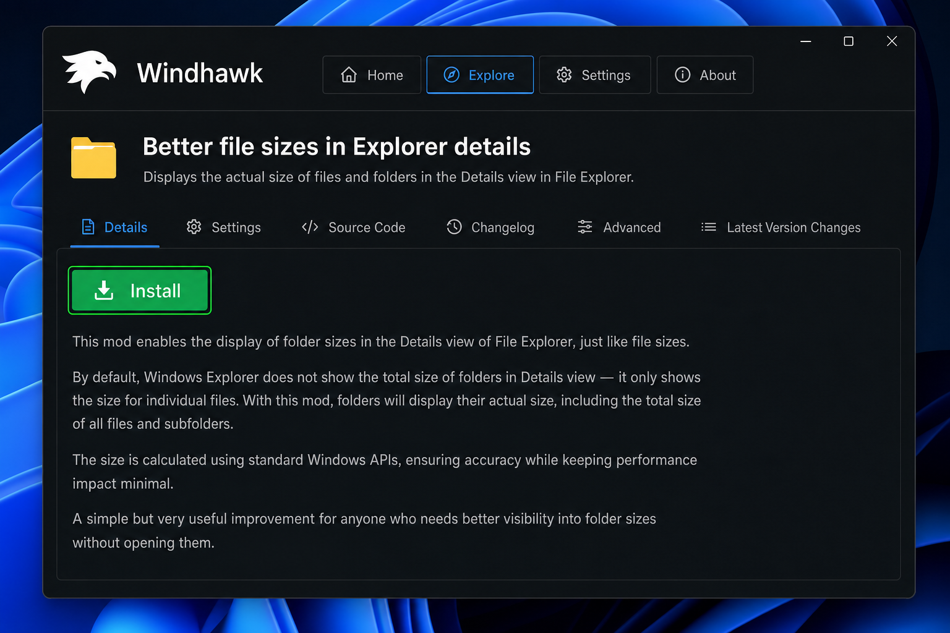950x633 pixels.
Task: Open Windhawk Settings in the top bar
Action: coord(594,75)
